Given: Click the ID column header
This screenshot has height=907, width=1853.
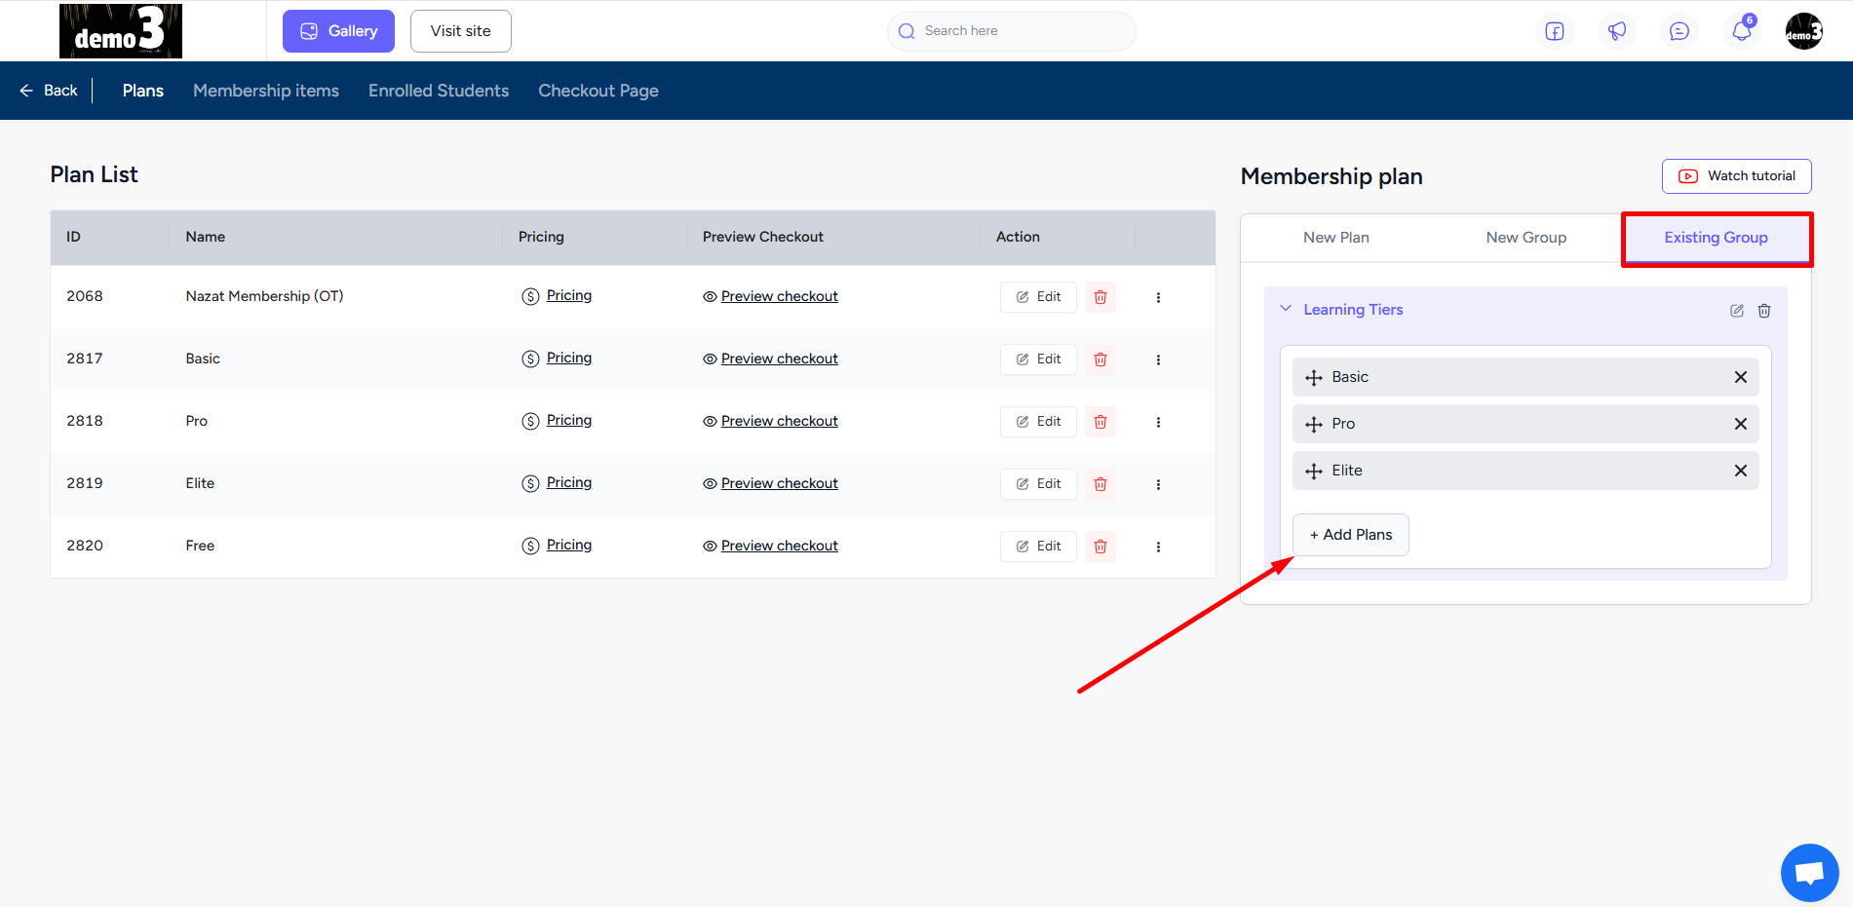Looking at the screenshot, I should tap(73, 237).
